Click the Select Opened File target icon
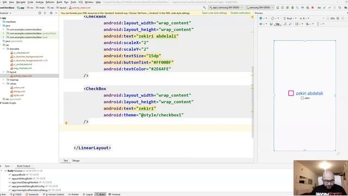Image resolution: width=348 pixels, height=196 pixels. [x=40, y=13]
